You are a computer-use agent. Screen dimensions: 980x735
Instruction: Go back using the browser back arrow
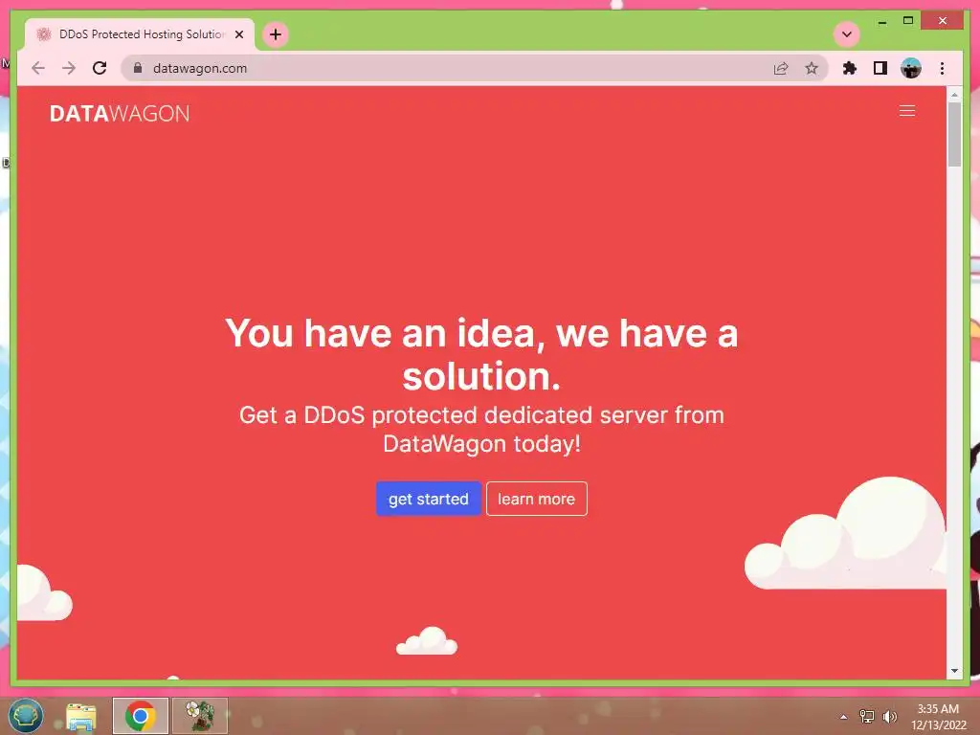(x=38, y=68)
